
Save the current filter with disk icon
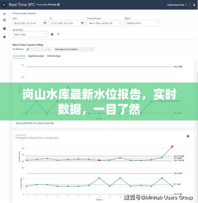click(52, 34)
